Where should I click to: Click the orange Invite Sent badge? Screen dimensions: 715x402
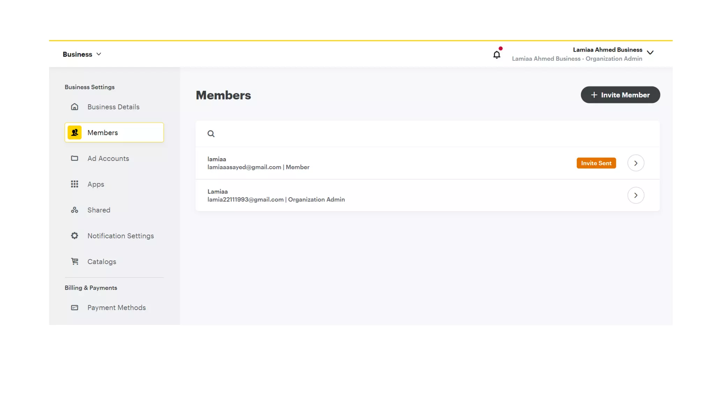tap(596, 163)
